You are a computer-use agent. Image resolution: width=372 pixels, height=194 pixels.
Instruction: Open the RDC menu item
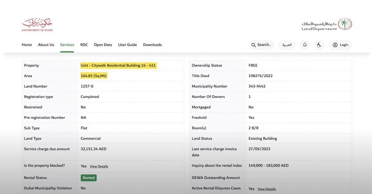point(84,45)
